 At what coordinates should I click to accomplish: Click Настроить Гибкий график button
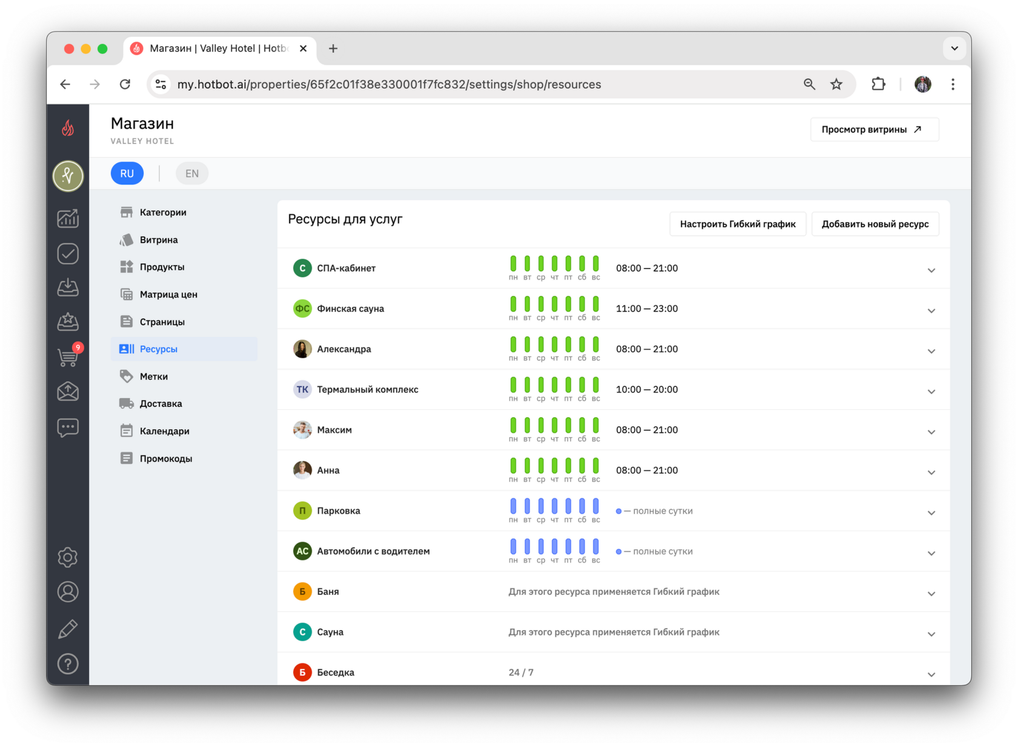pyautogui.click(x=737, y=224)
